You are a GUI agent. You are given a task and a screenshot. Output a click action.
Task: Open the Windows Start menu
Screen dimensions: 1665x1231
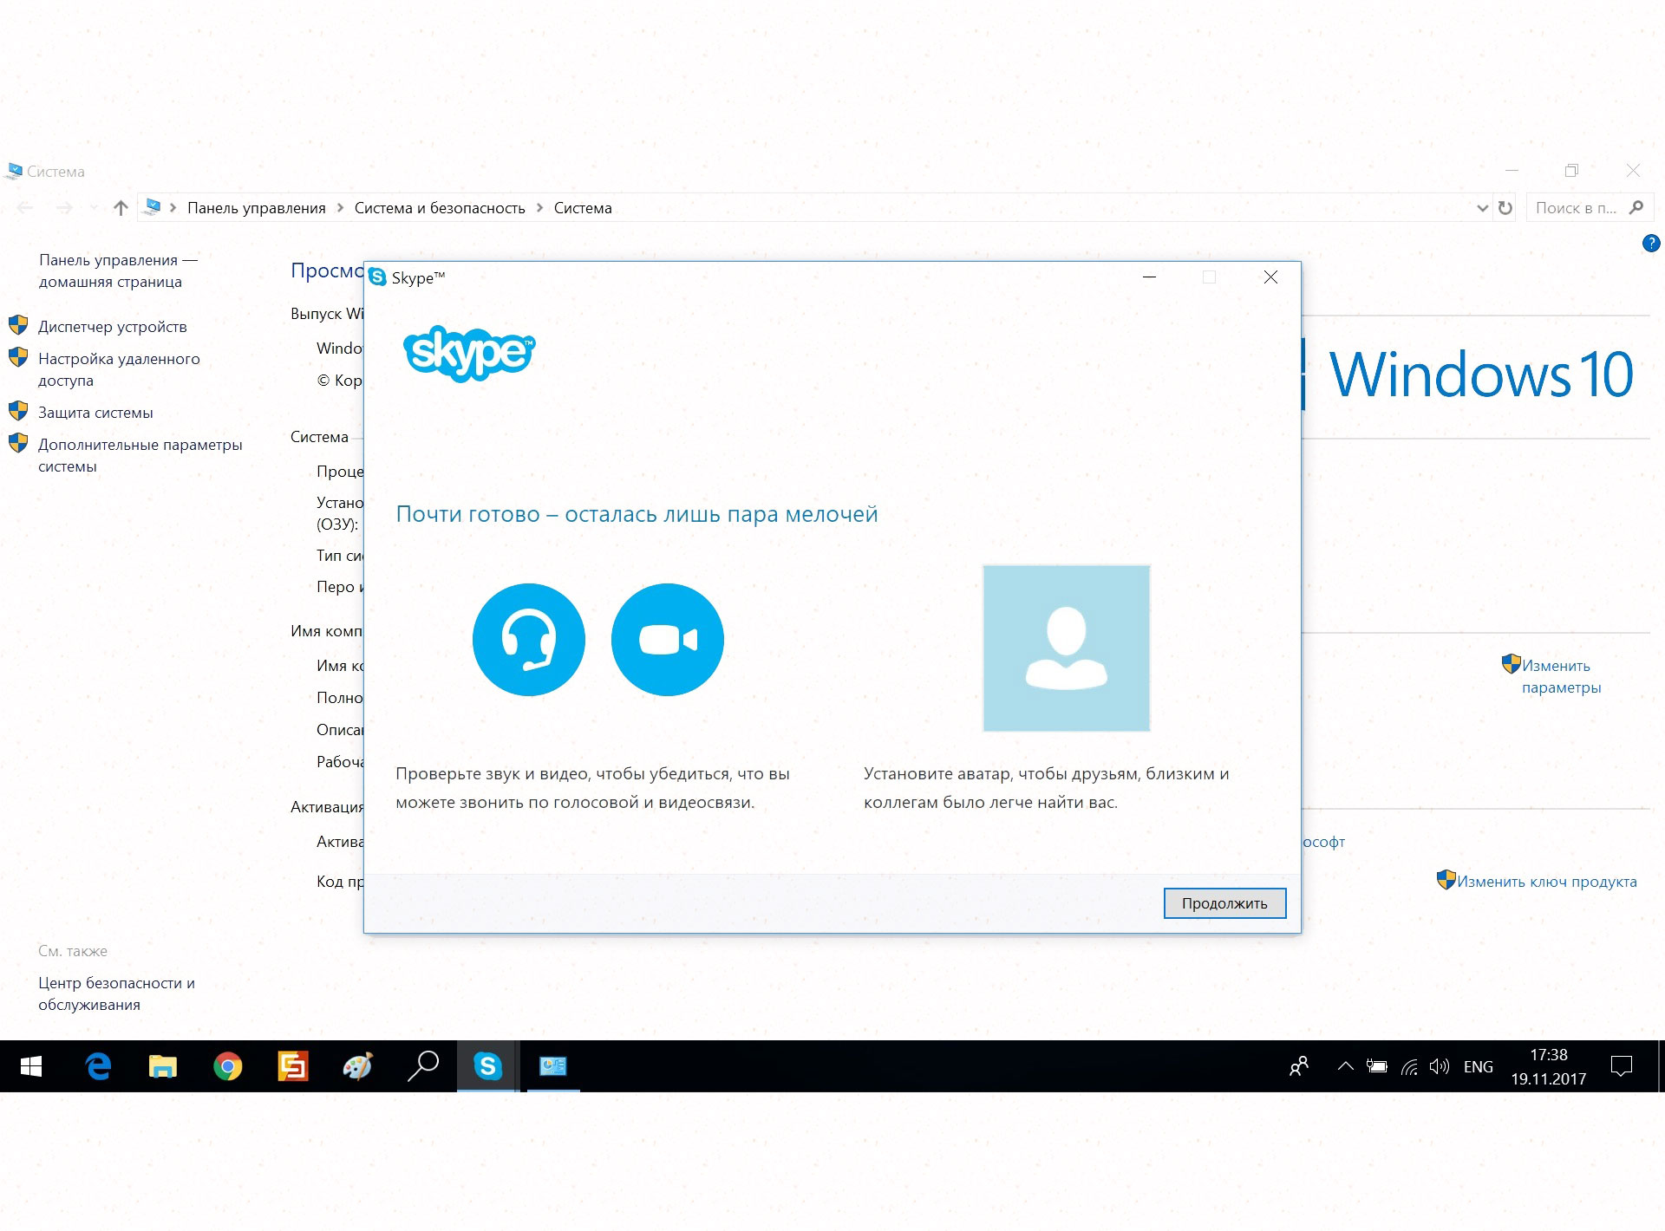[31, 1066]
